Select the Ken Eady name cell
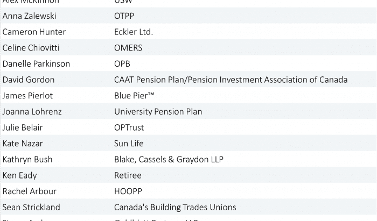The image size is (377, 221). (20, 175)
